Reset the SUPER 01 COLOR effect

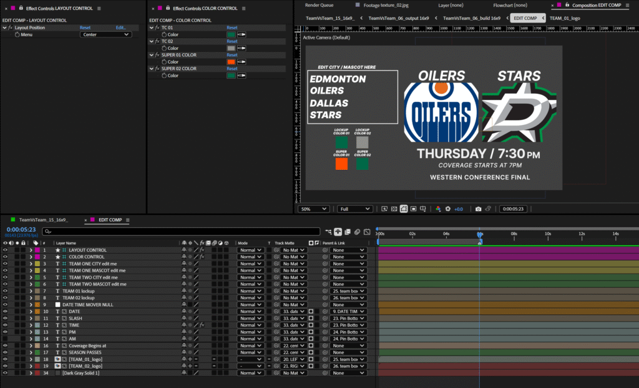[x=232, y=55]
